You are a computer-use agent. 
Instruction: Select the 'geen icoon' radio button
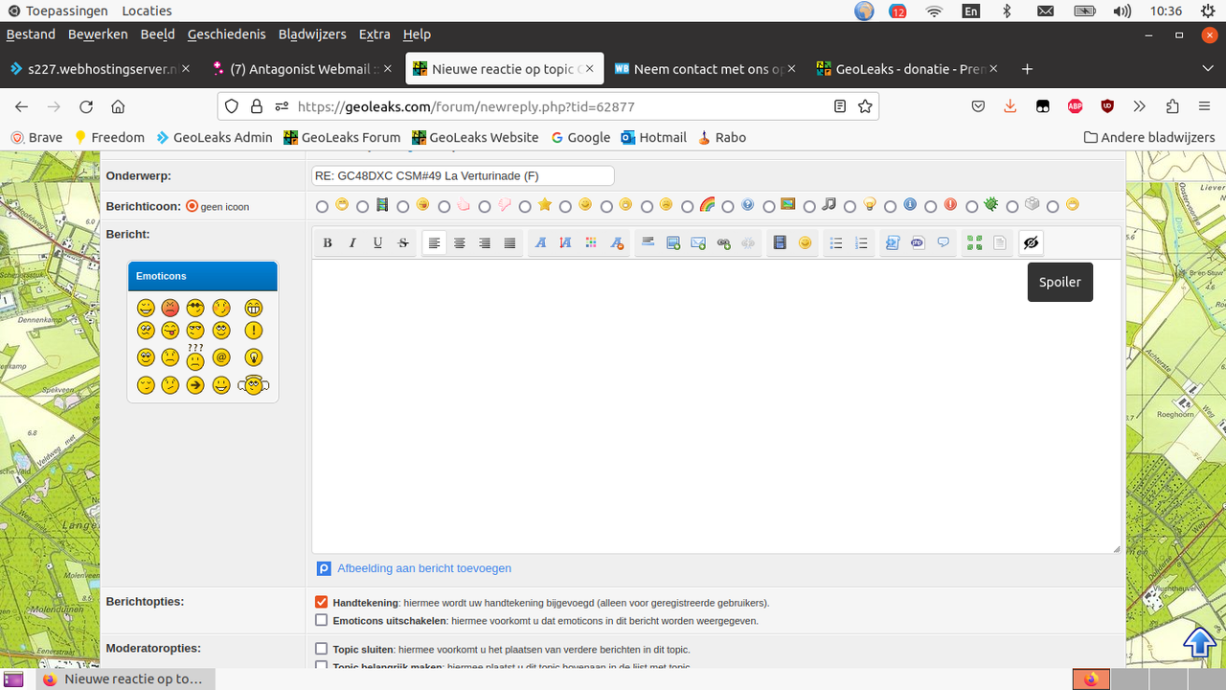click(x=192, y=206)
